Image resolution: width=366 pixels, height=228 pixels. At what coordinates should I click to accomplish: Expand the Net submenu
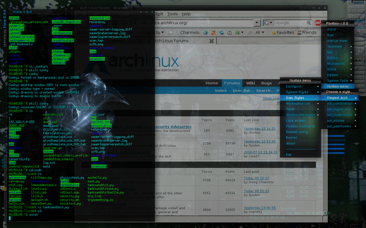[x=338, y=52]
